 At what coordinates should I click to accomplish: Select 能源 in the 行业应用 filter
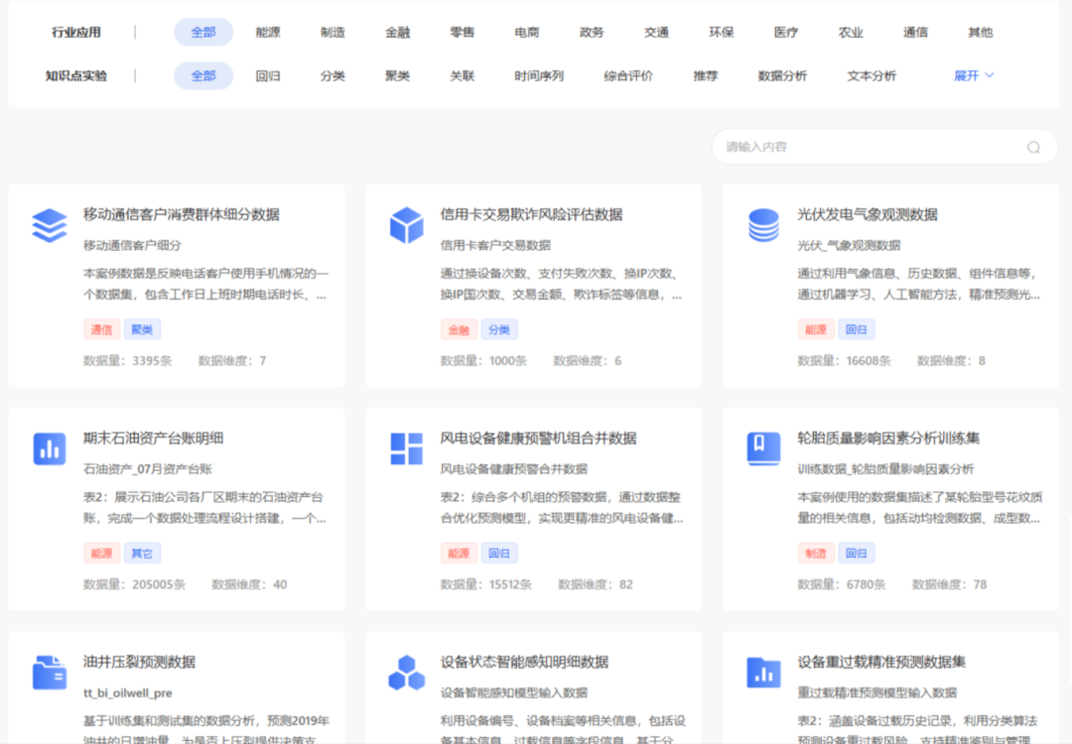coord(268,32)
